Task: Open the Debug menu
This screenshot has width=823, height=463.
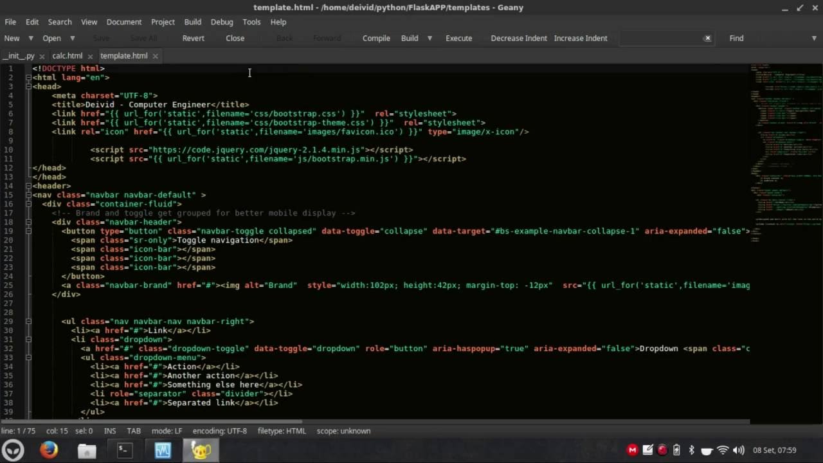Action: [x=222, y=22]
